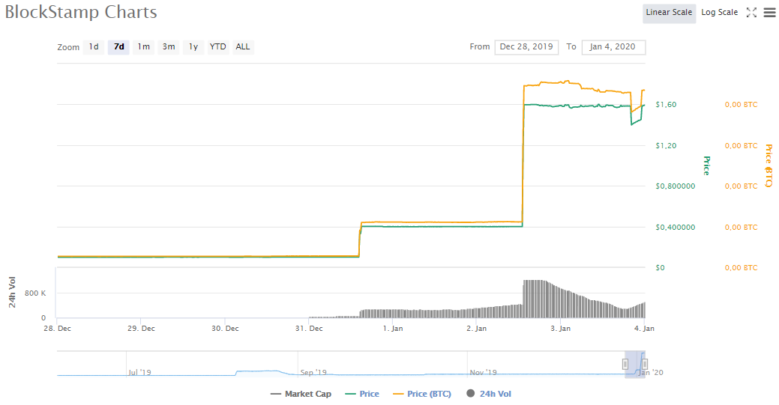Viewport: 779px width, 405px height.
Task: Click the 1. Jan date axis label
Action: coord(393,329)
